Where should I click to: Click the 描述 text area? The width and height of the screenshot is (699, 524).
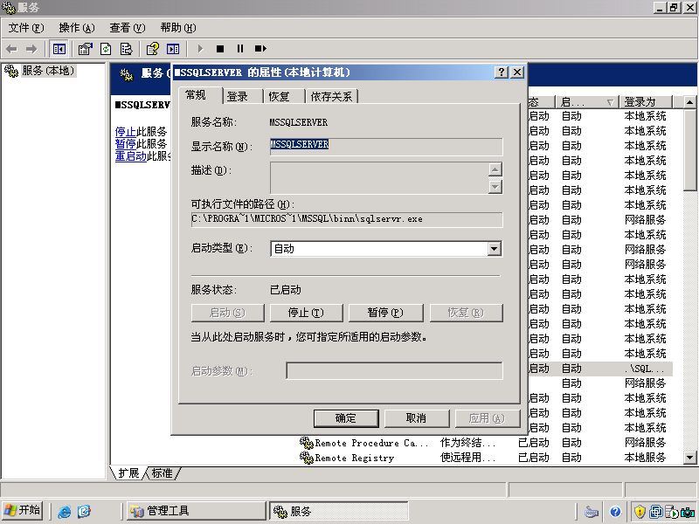379,178
